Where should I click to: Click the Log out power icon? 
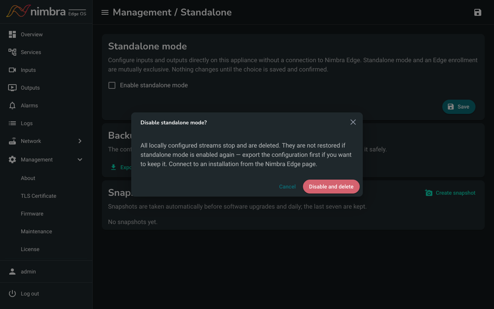pos(12,294)
